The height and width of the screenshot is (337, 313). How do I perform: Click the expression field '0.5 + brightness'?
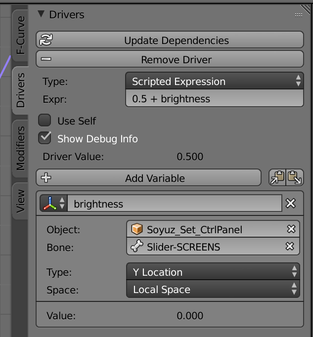click(x=214, y=99)
